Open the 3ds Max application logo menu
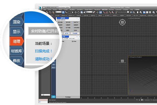Image resolution: width=157 pixels, height=105 pixels. pos(41,8)
